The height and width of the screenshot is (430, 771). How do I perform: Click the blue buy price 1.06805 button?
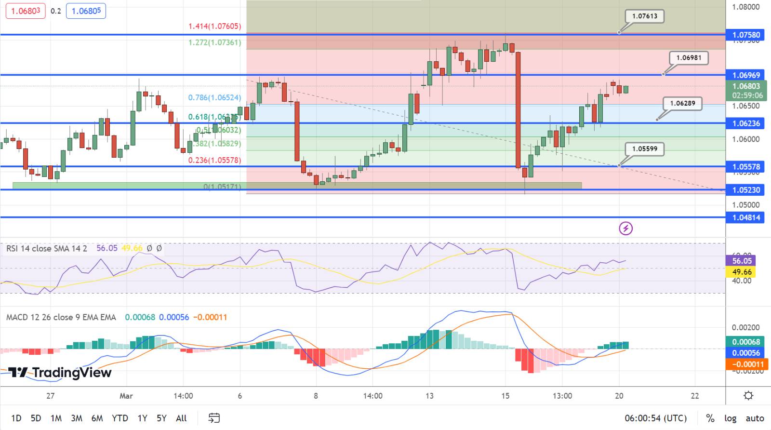click(86, 11)
